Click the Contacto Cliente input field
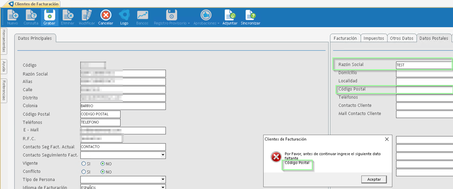This screenshot has height=189, width=453. tap(424, 106)
